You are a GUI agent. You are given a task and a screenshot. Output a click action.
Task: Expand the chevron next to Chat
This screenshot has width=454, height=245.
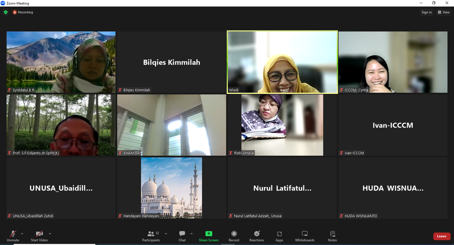192,234
